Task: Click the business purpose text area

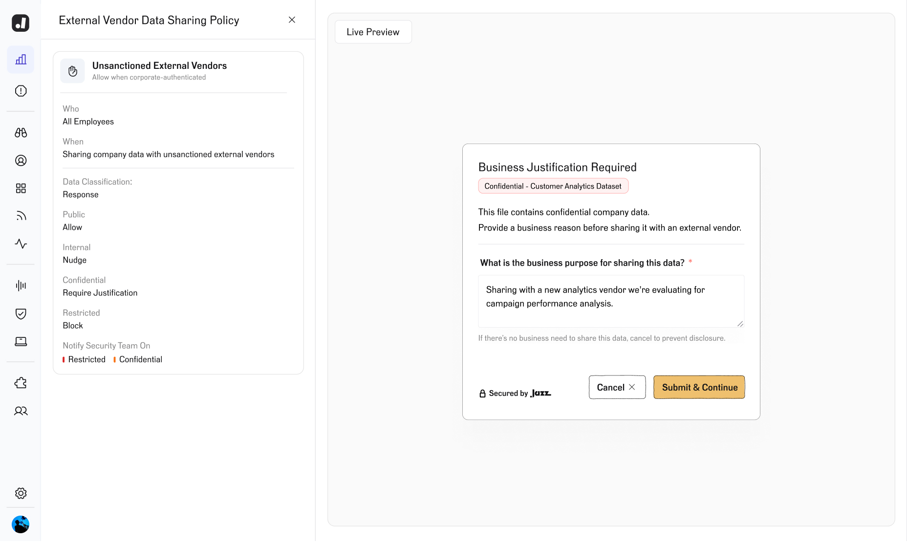Action: (611, 301)
